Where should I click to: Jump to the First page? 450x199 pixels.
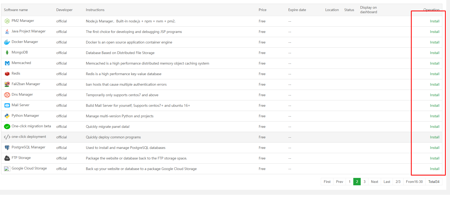click(327, 182)
